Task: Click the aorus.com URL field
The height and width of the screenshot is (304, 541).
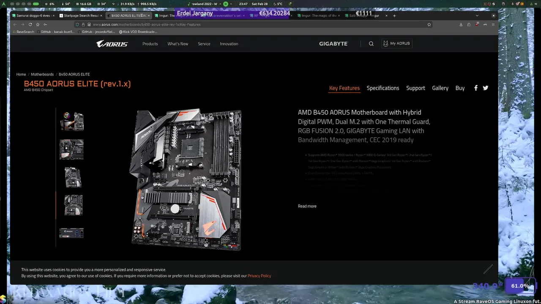Action: pos(254,24)
